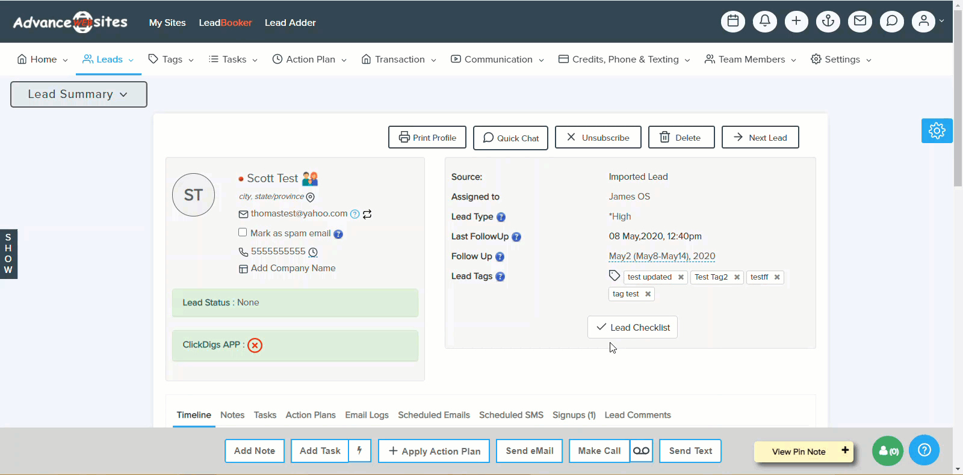Open the mail envelope icon in header
This screenshot has height=475, width=963.
click(860, 21)
